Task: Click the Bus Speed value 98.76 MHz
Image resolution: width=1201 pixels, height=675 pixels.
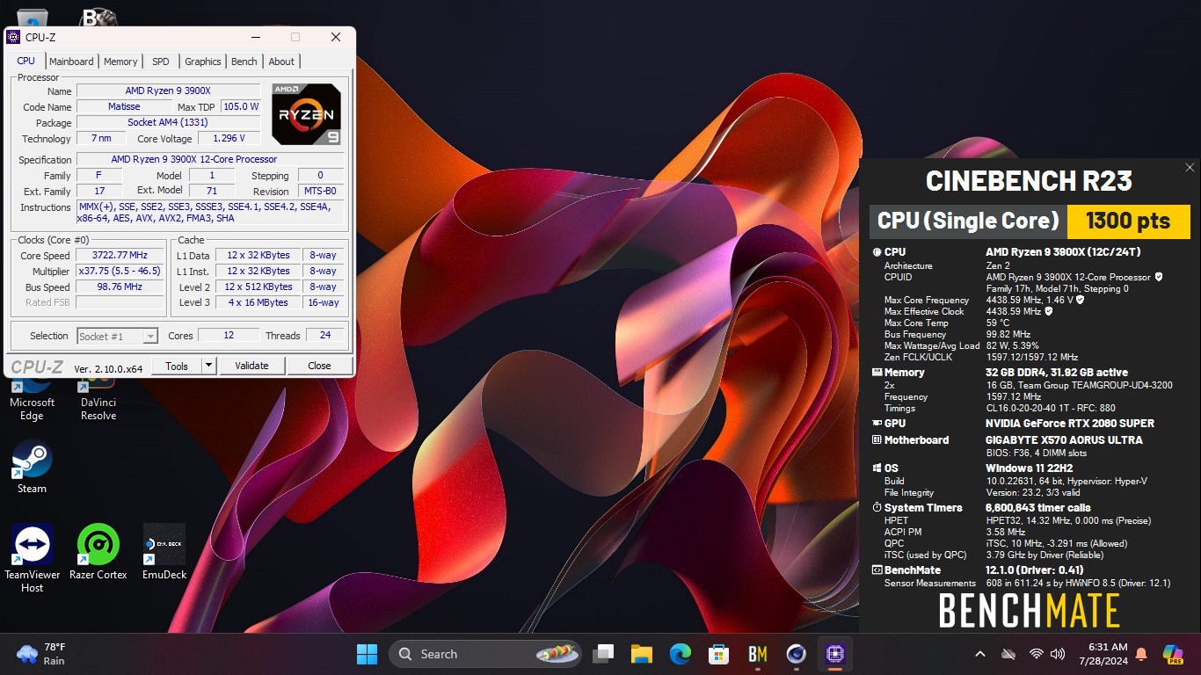Action: 120,287
